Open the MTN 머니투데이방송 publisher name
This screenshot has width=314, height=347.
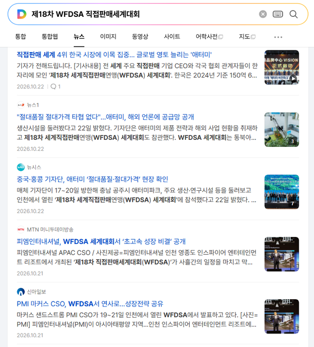pos(50,229)
